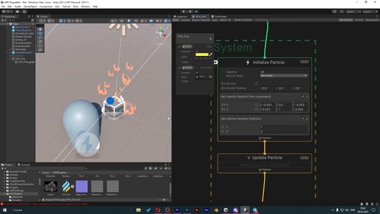This screenshot has height=214, width=380.
Task: Open the Component menu
Action: (x=46, y=7)
